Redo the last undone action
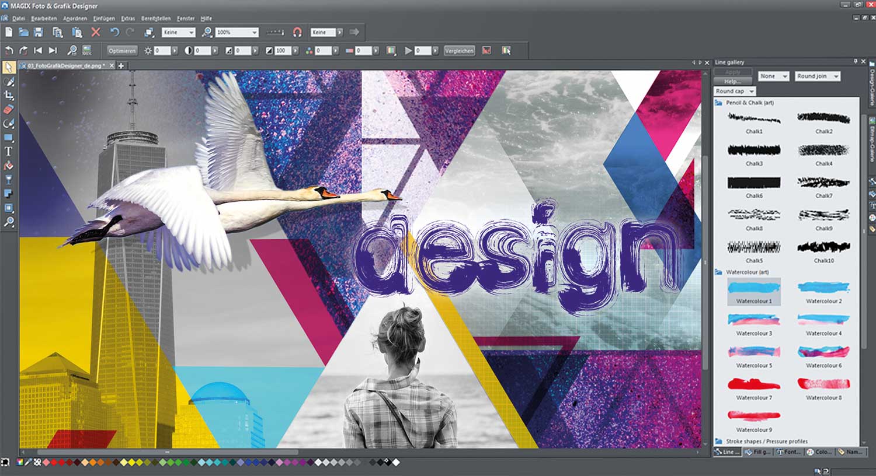 [x=130, y=33]
